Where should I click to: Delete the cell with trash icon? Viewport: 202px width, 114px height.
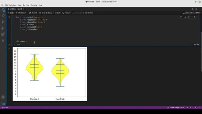pos(195,17)
